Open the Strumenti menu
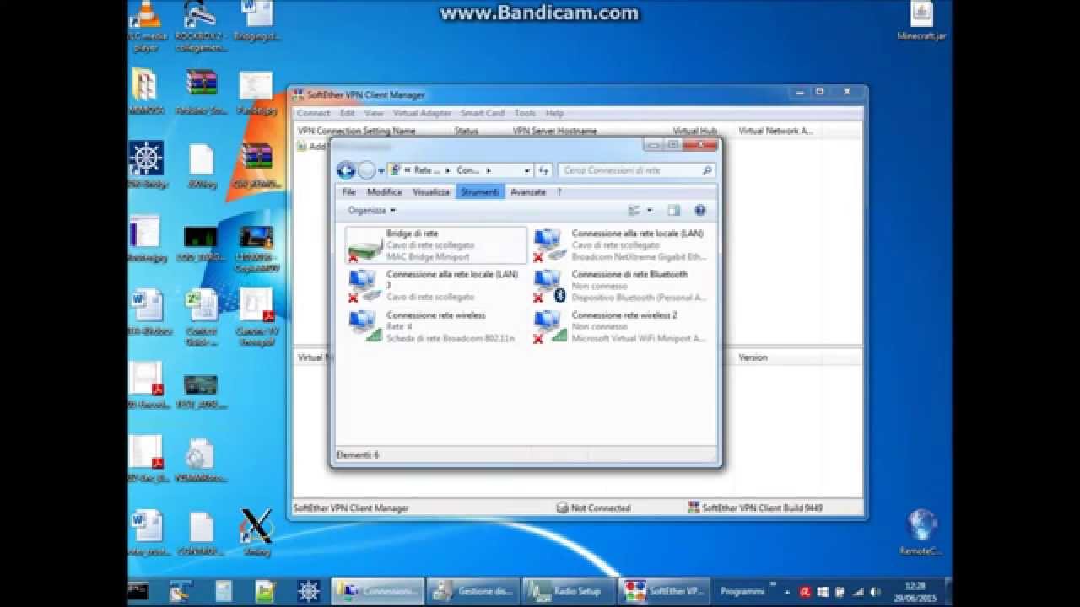The image size is (1080, 607). (x=480, y=192)
